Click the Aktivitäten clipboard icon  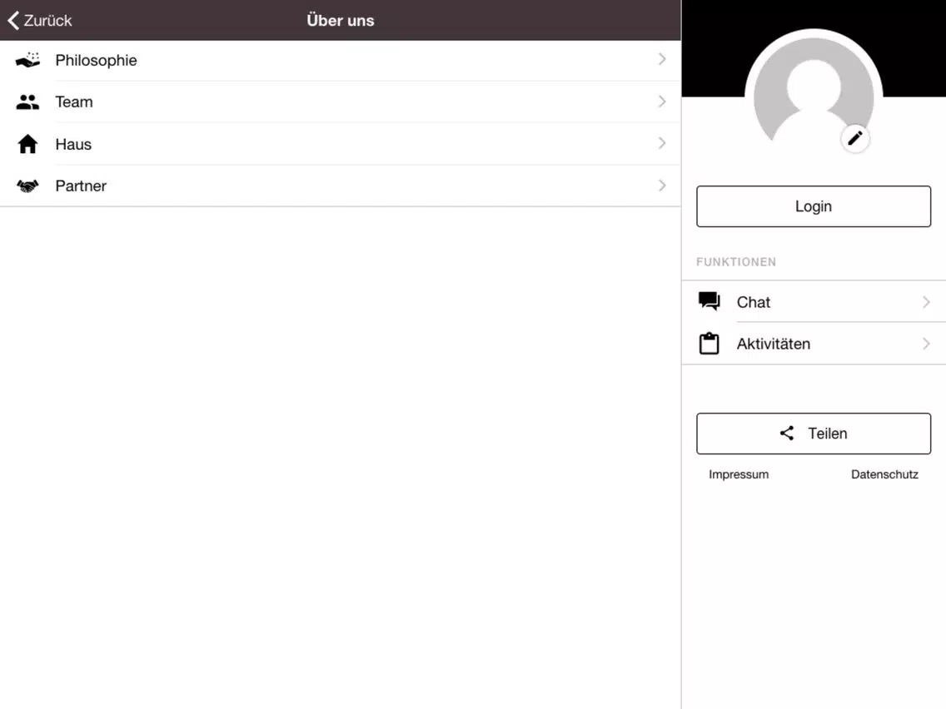(709, 343)
